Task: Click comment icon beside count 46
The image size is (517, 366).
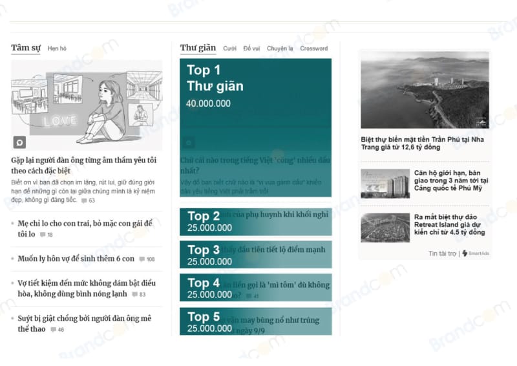Action: pyautogui.click(x=54, y=330)
